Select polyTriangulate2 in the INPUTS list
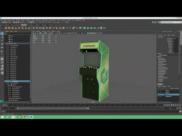 pos(162,64)
